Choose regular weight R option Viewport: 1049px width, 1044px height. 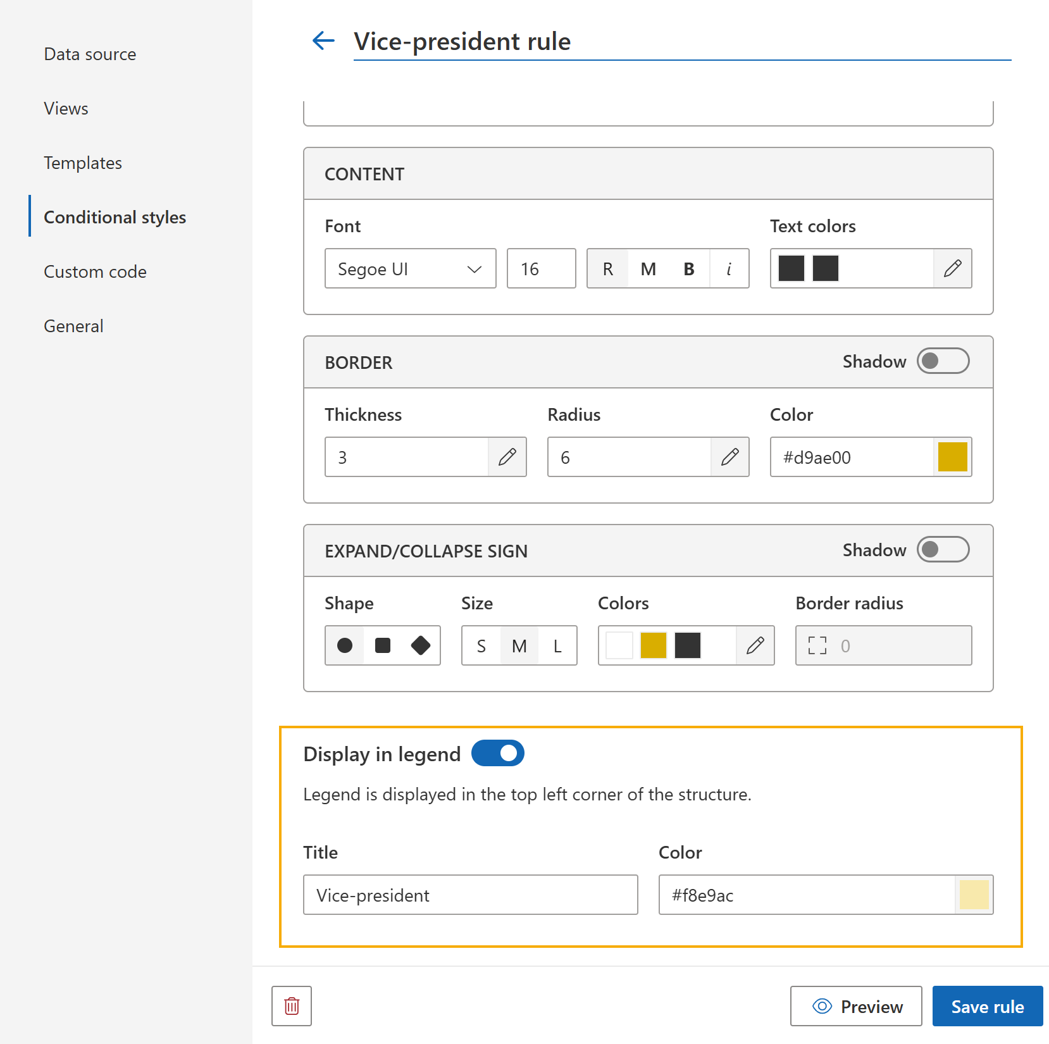pyautogui.click(x=607, y=268)
